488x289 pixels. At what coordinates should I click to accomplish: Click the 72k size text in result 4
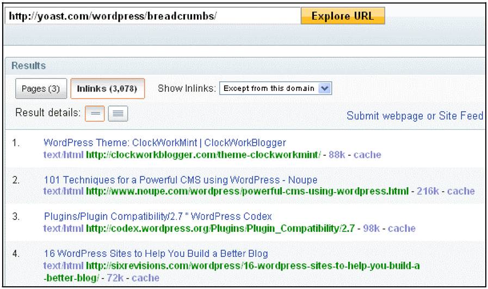pyautogui.click(x=115, y=278)
